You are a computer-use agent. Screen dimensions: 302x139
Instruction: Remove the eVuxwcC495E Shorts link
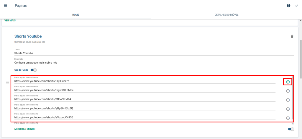click(x=288, y=118)
